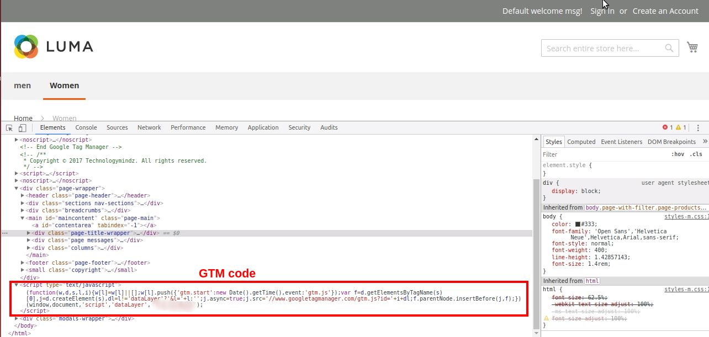709x337 pixels.
Task: Toggle the .cls class editor button
Action: tap(696, 154)
